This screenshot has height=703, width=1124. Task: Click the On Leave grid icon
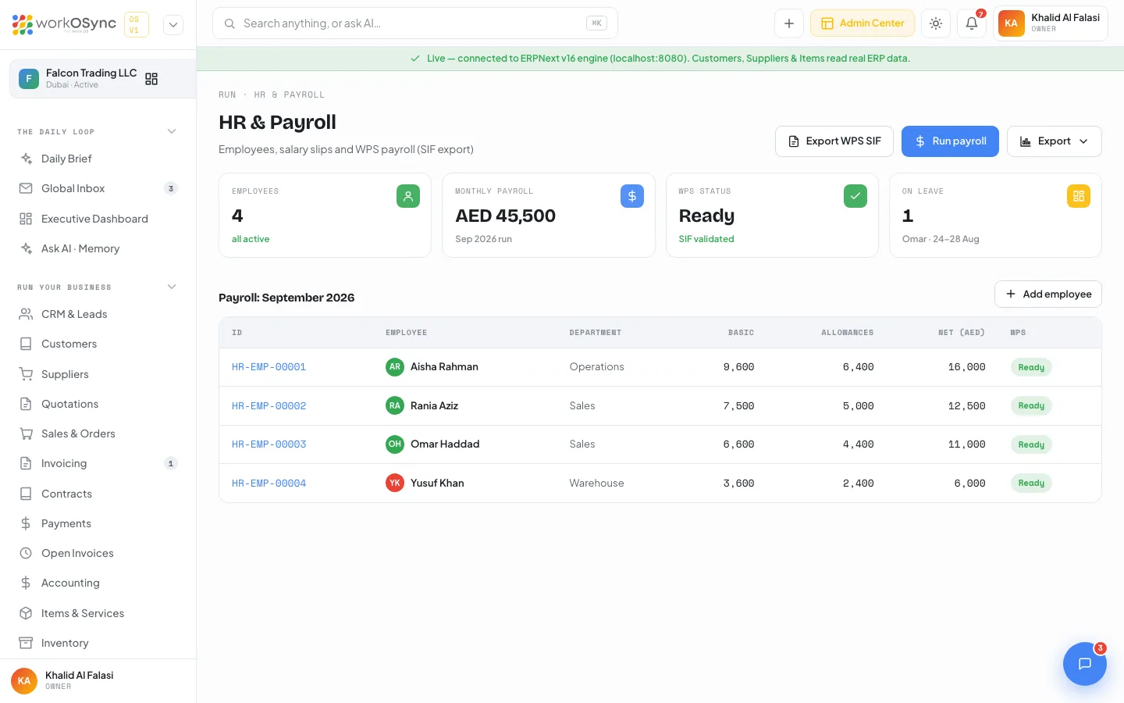pos(1079,196)
